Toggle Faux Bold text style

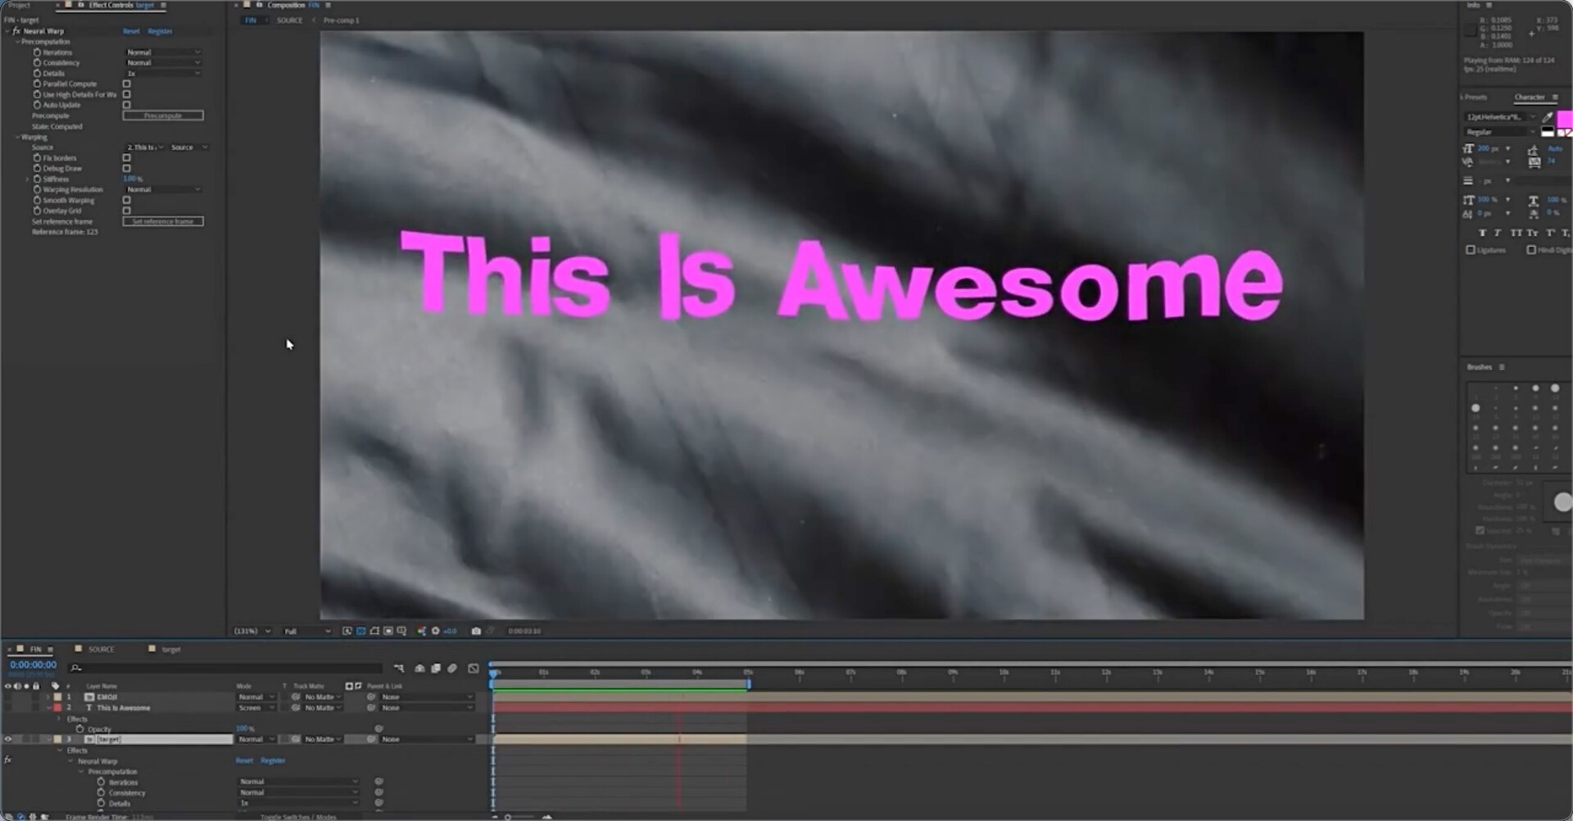pyautogui.click(x=1482, y=234)
